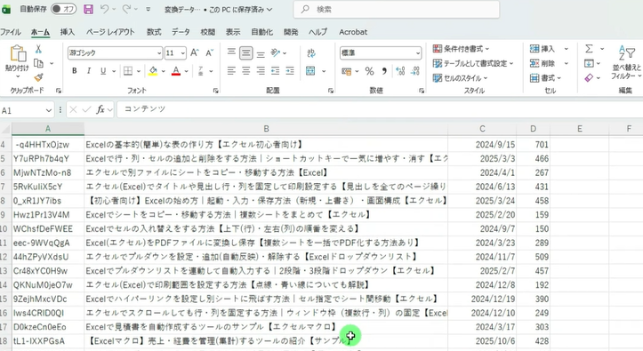Click the Insert Function fx icon
Viewport: 643px width, 351px height.
[x=100, y=109]
